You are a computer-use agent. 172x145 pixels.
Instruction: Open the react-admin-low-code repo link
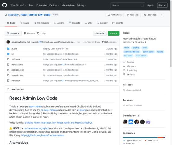36,15
